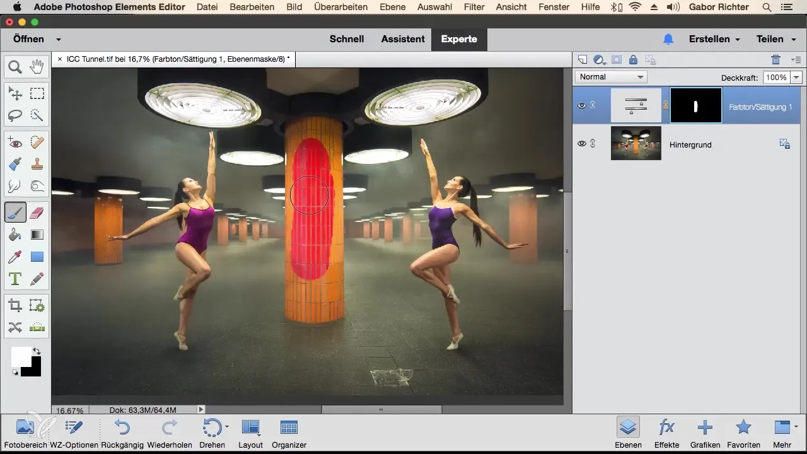Image resolution: width=807 pixels, height=454 pixels.
Task: Click the white foreground color swatch
Action: point(21,356)
